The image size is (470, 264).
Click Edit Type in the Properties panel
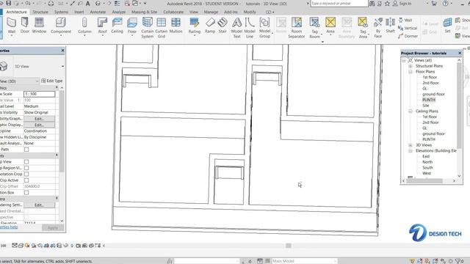tap(52, 81)
